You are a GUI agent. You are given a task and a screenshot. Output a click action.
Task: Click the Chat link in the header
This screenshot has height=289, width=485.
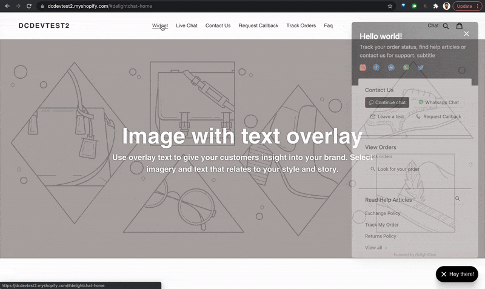tap(433, 25)
